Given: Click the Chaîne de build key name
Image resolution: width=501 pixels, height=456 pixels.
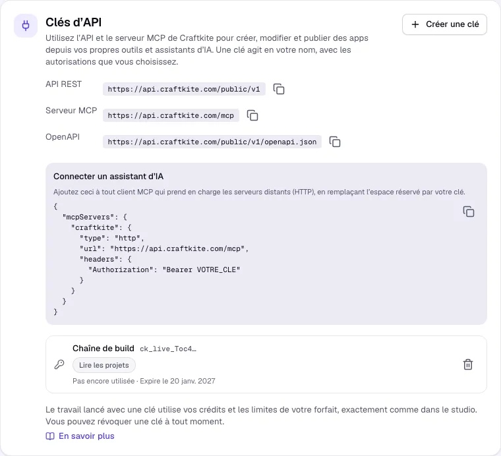Looking at the screenshot, I should click(103, 349).
